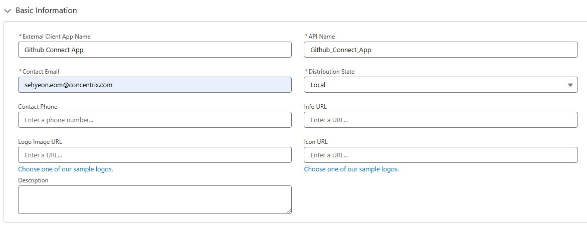Viewport: 587px width, 226px height.
Task: Grab the Description box resize handle
Action: [x=289, y=211]
